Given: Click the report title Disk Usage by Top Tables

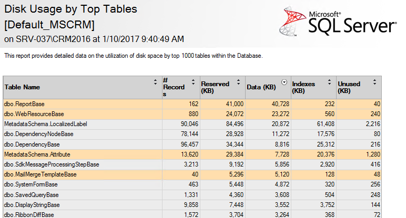Looking at the screenshot, I should point(71,9).
